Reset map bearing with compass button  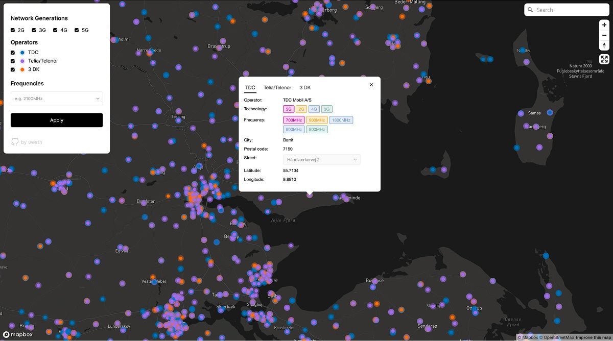click(x=604, y=45)
